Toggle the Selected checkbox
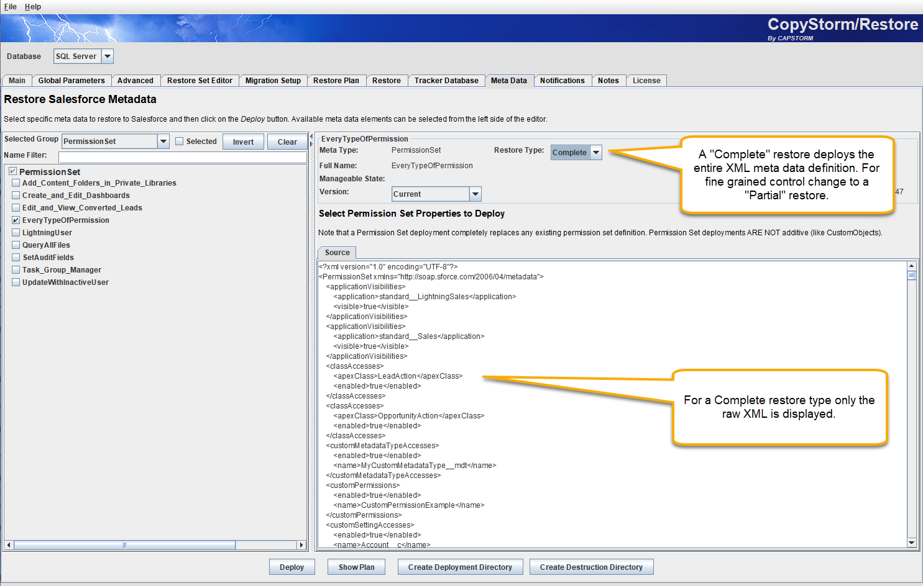 tap(180, 142)
